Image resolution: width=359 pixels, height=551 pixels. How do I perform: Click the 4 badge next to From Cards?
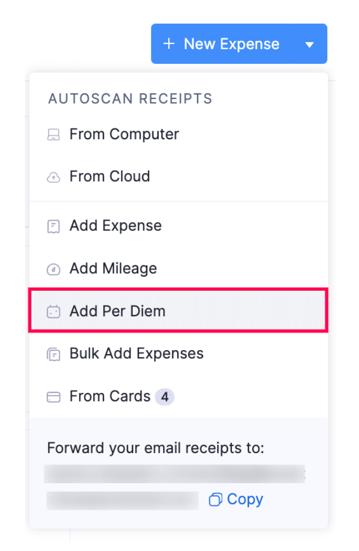pyautogui.click(x=164, y=397)
